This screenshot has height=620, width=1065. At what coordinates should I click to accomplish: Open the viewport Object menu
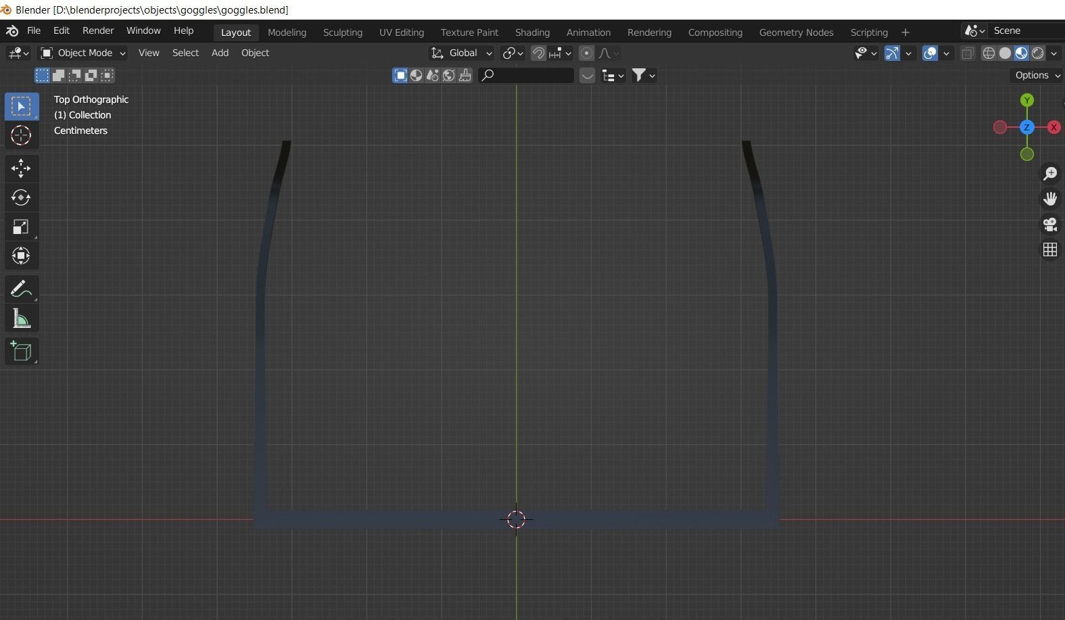point(255,53)
